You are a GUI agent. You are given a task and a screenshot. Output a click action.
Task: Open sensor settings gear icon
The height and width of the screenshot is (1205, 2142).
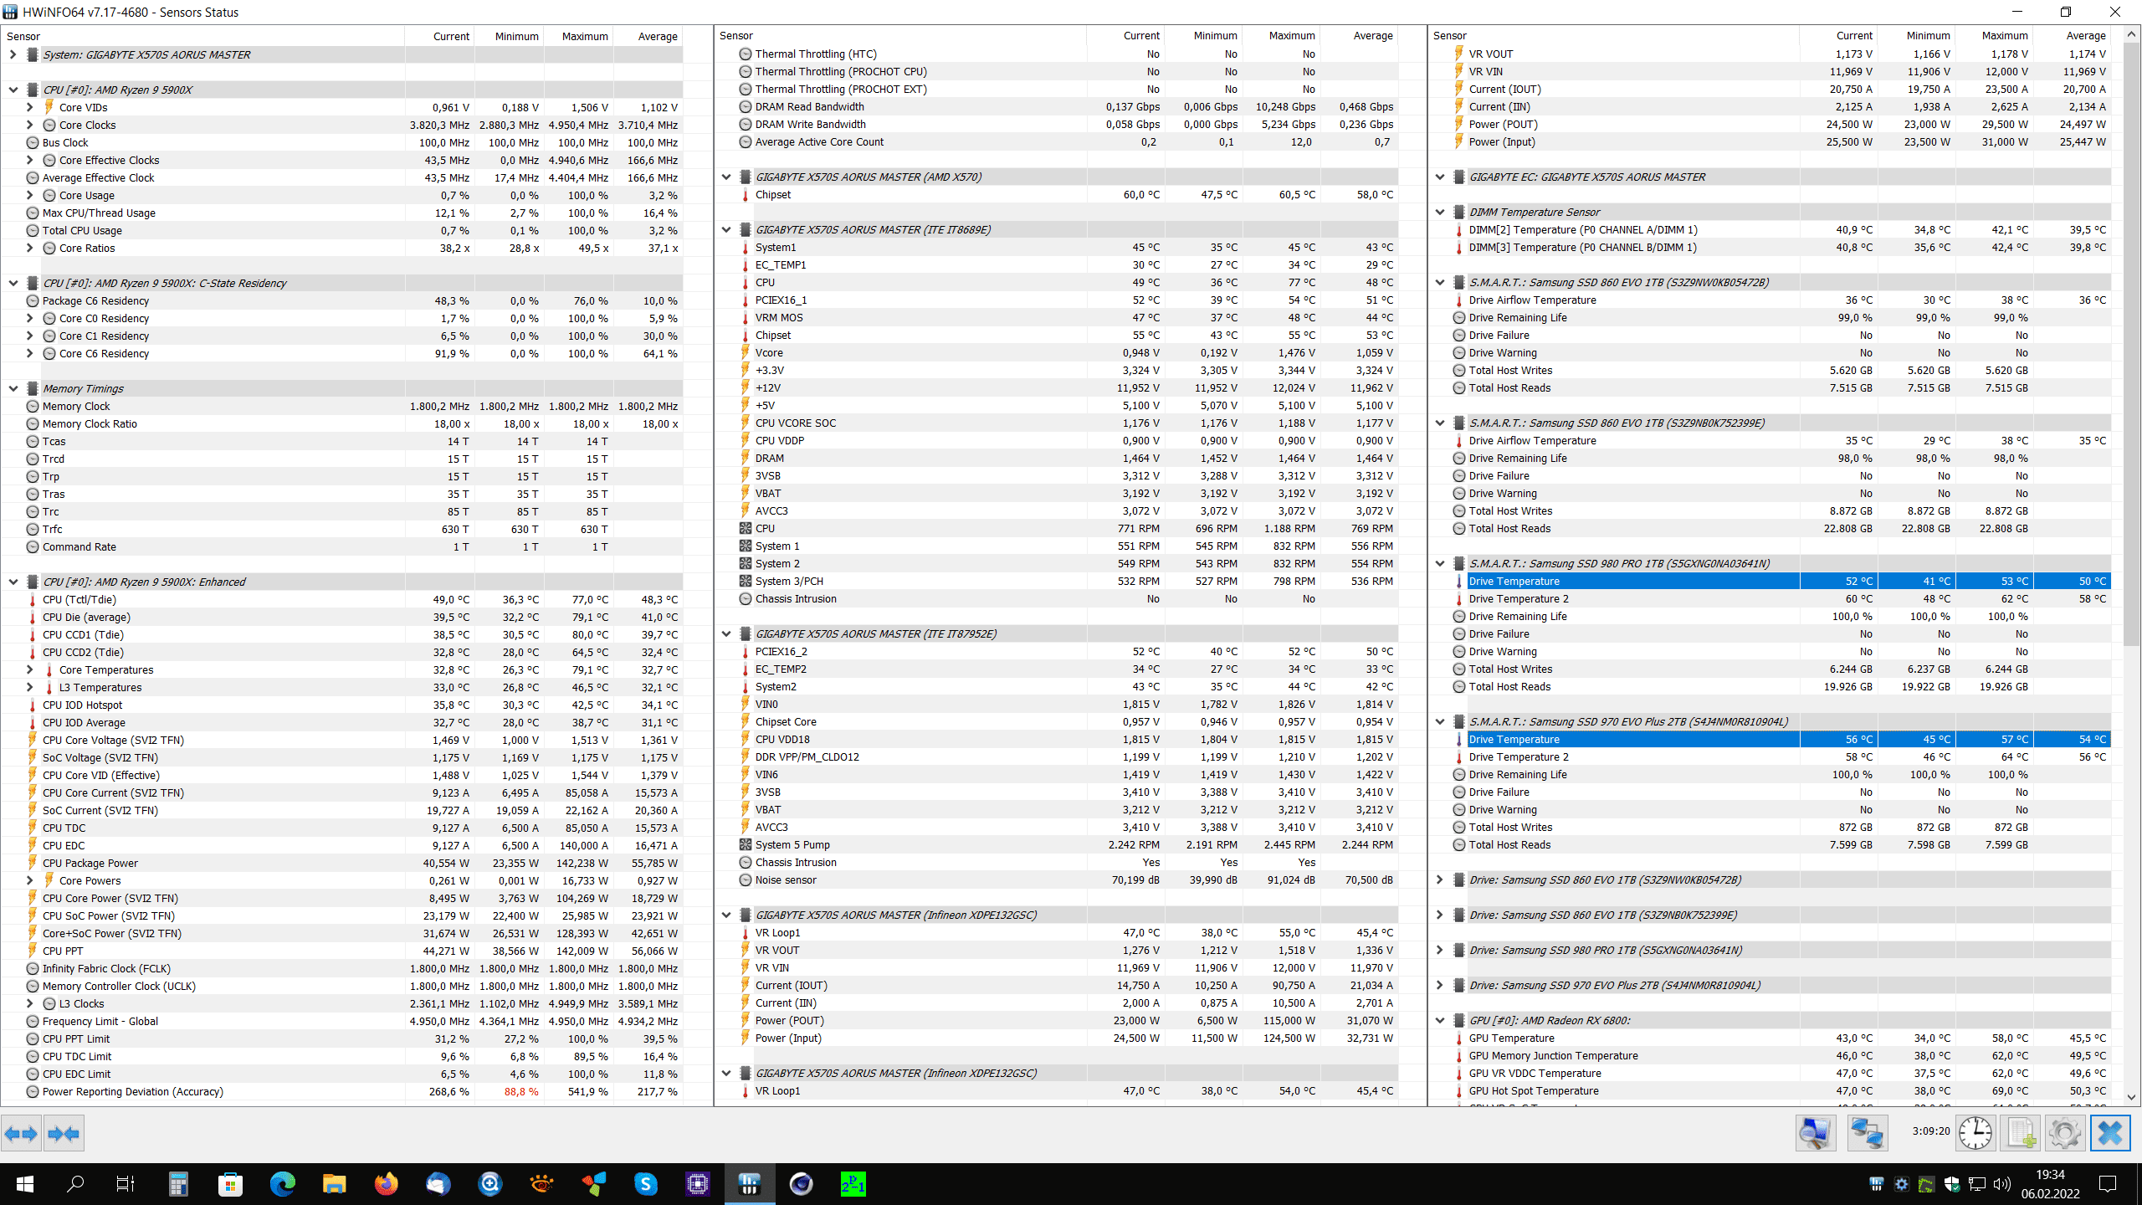[2064, 1134]
